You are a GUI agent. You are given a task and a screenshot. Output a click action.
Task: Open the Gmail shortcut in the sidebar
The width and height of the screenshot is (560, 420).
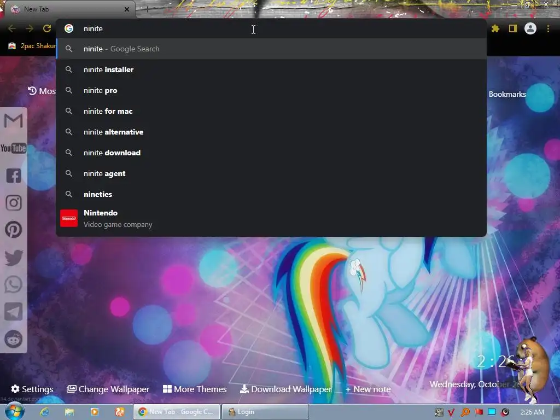(x=13, y=120)
